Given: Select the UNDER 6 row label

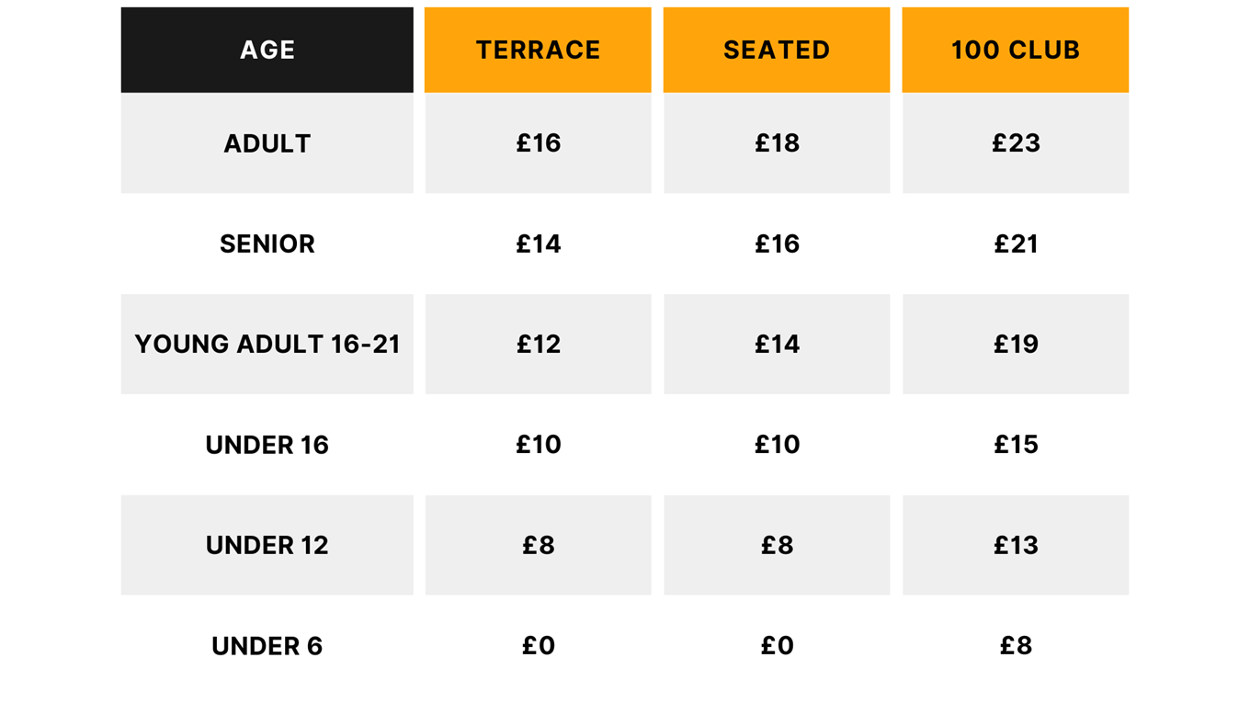Looking at the screenshot, I should coord(267,646).
